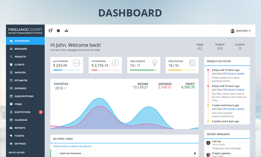This screenshot has width=261, height=157.
Task: Click the Items box icon
Action: 11,104
